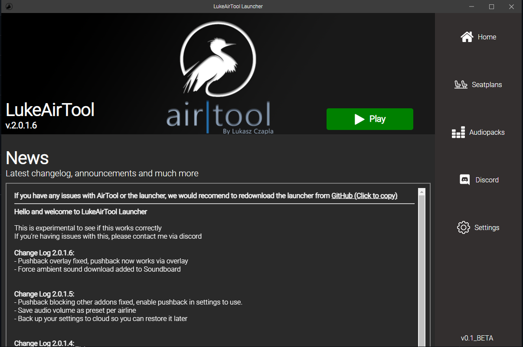Click the play triangle inside the green button
This screenshot has height=347, width=523.
[x=359, y=119]
